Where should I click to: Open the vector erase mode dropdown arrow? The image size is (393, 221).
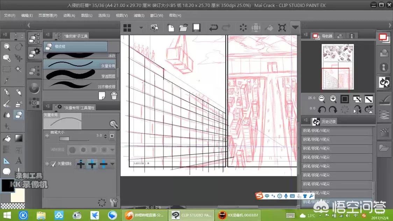112,164
